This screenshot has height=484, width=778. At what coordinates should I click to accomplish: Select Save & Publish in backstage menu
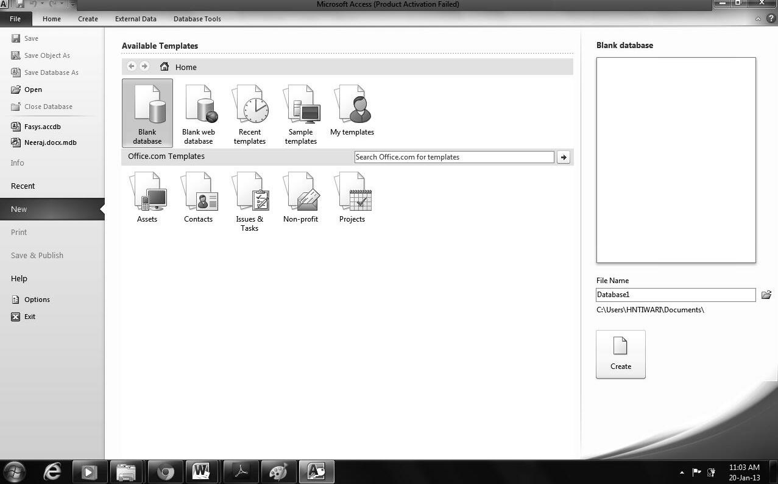37,255
